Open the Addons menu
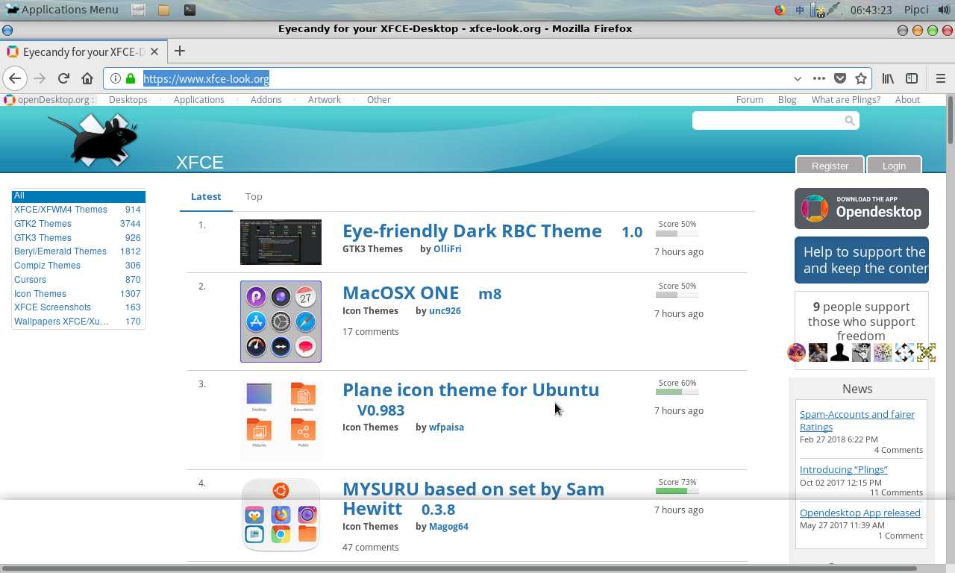The height and width of the screenshot is (573, 955). pos(266,99)
